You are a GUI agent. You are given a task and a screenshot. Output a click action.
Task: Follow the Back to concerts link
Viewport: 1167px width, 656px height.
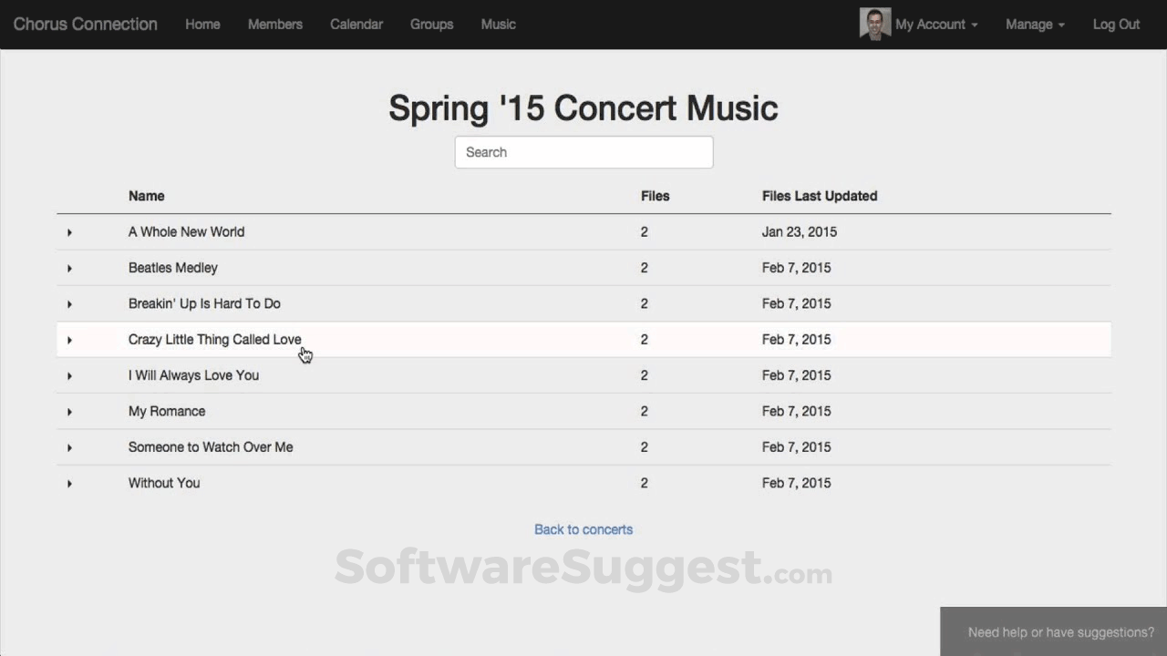[583, 529]
